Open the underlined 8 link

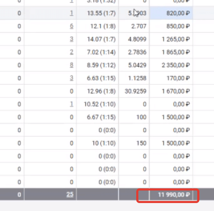point(71,65)
